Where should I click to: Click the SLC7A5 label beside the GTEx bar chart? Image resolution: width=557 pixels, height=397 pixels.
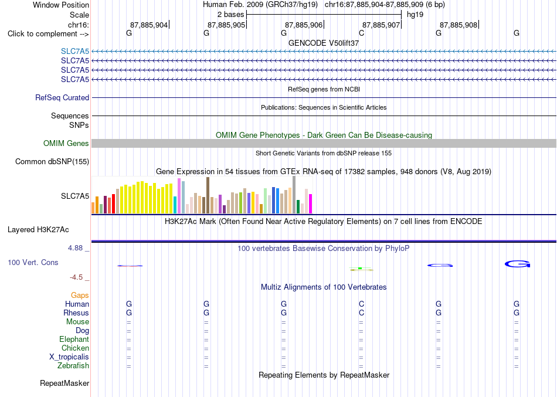pyautogui.click(x=75, y=196)
